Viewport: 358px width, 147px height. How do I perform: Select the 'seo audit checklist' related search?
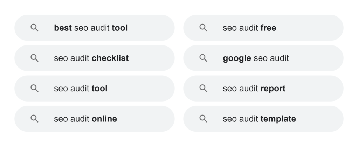pos(91,58)
